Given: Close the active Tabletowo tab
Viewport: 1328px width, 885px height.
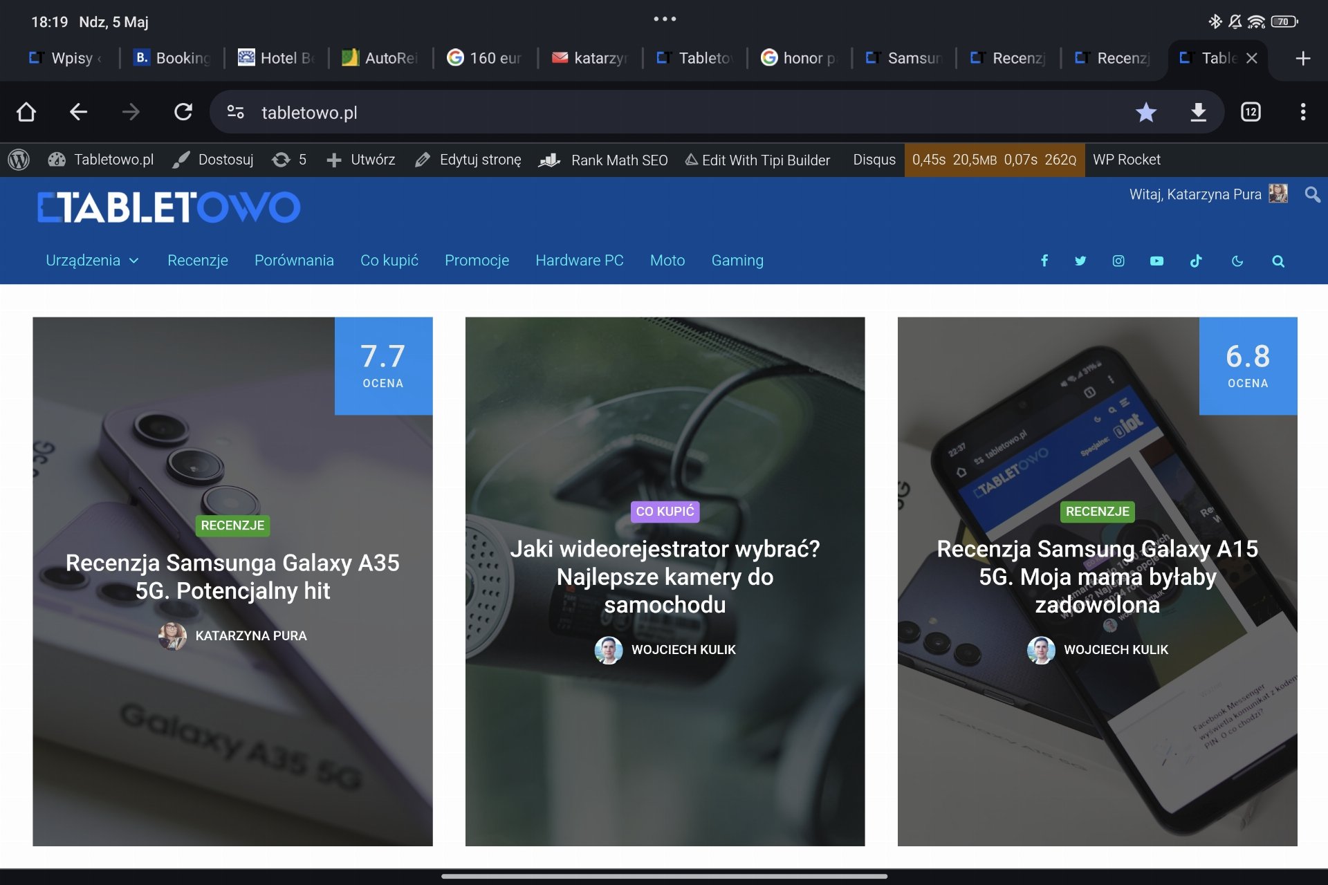Looking at the screenshot, I should (x=1251, y=58).
